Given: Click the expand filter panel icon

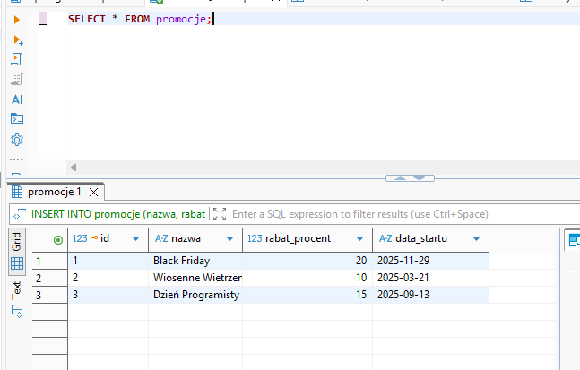Looking at the screenshot, I should coord(220,214).
